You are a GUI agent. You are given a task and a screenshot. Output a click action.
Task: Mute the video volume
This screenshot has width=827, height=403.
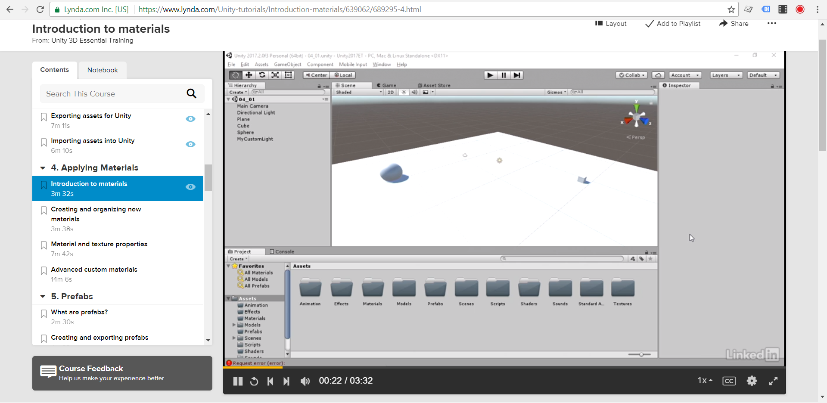305,381
